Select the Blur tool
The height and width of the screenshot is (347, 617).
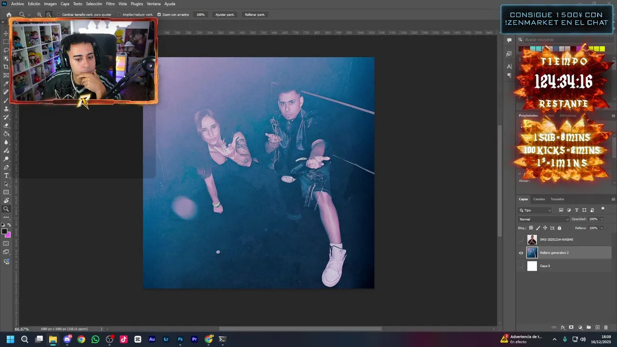click(6, 142)
